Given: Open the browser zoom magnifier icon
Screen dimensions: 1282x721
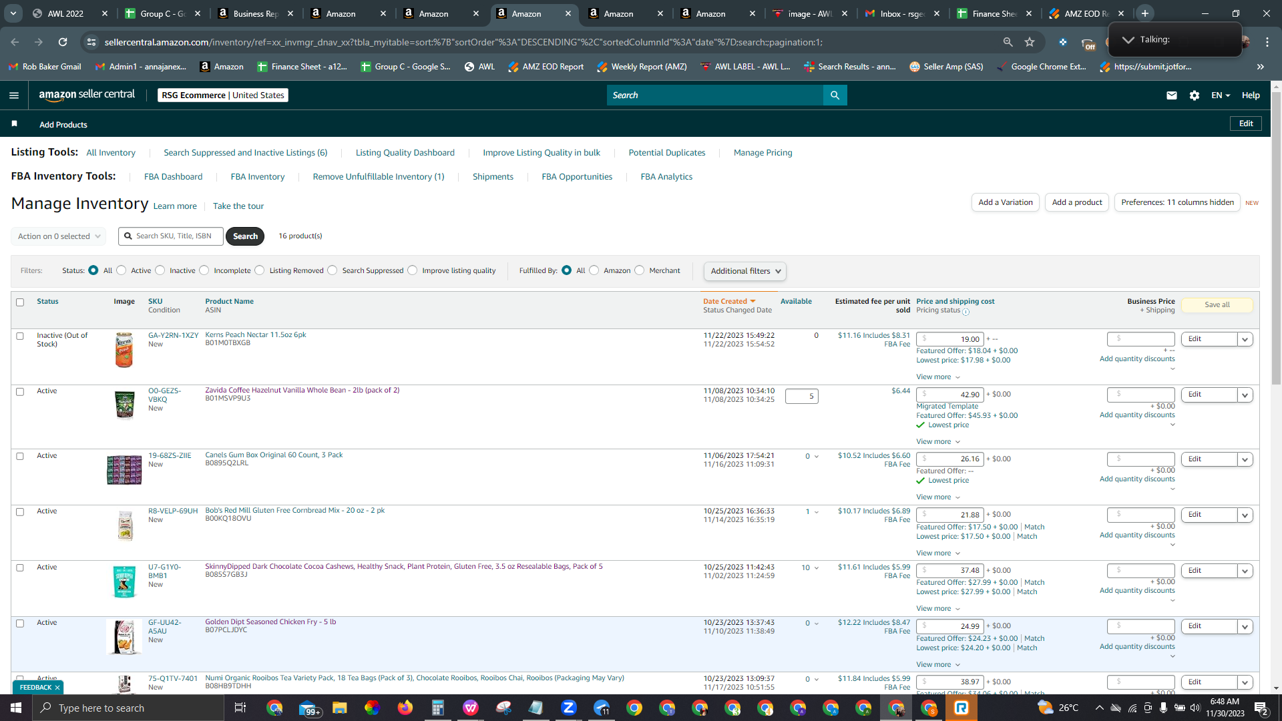Looking at the screenshot, I should (1008, 42).
